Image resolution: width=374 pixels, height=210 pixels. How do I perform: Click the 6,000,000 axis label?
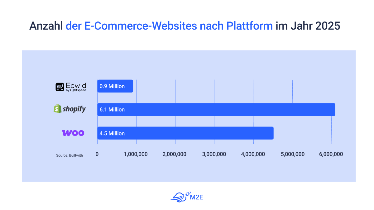331,154
